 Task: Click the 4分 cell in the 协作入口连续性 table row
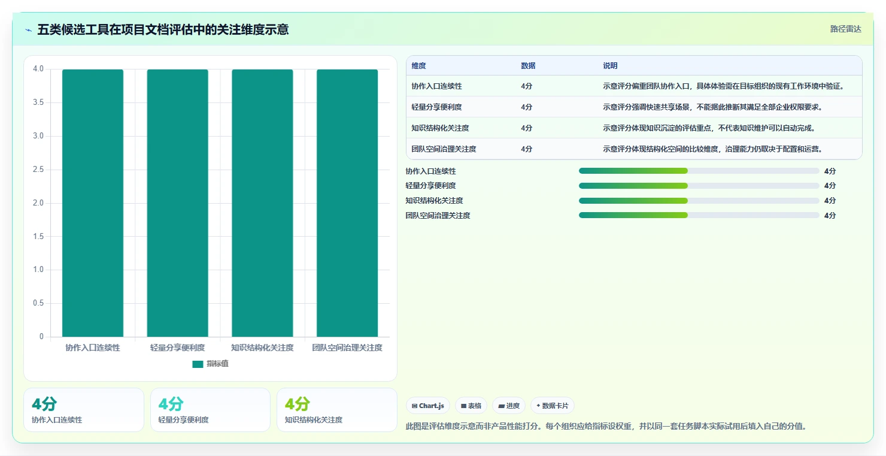[526, 86]
